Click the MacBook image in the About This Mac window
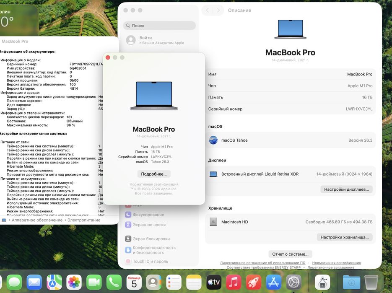This screenshot has width=392, height=293. [x=154, y=96]
